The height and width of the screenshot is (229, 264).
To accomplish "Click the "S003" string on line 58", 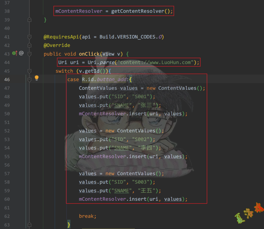I will 142,182.
